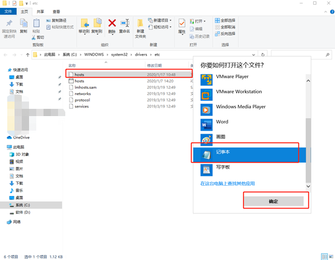Switch to the Share tab
Viewport: 335px width, 260px height.
tap(41, 11)
